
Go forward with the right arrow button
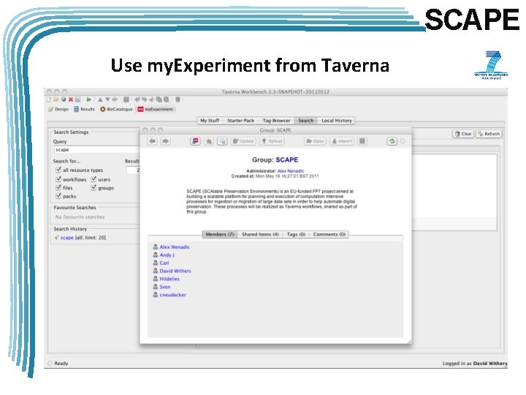point(165,141)
